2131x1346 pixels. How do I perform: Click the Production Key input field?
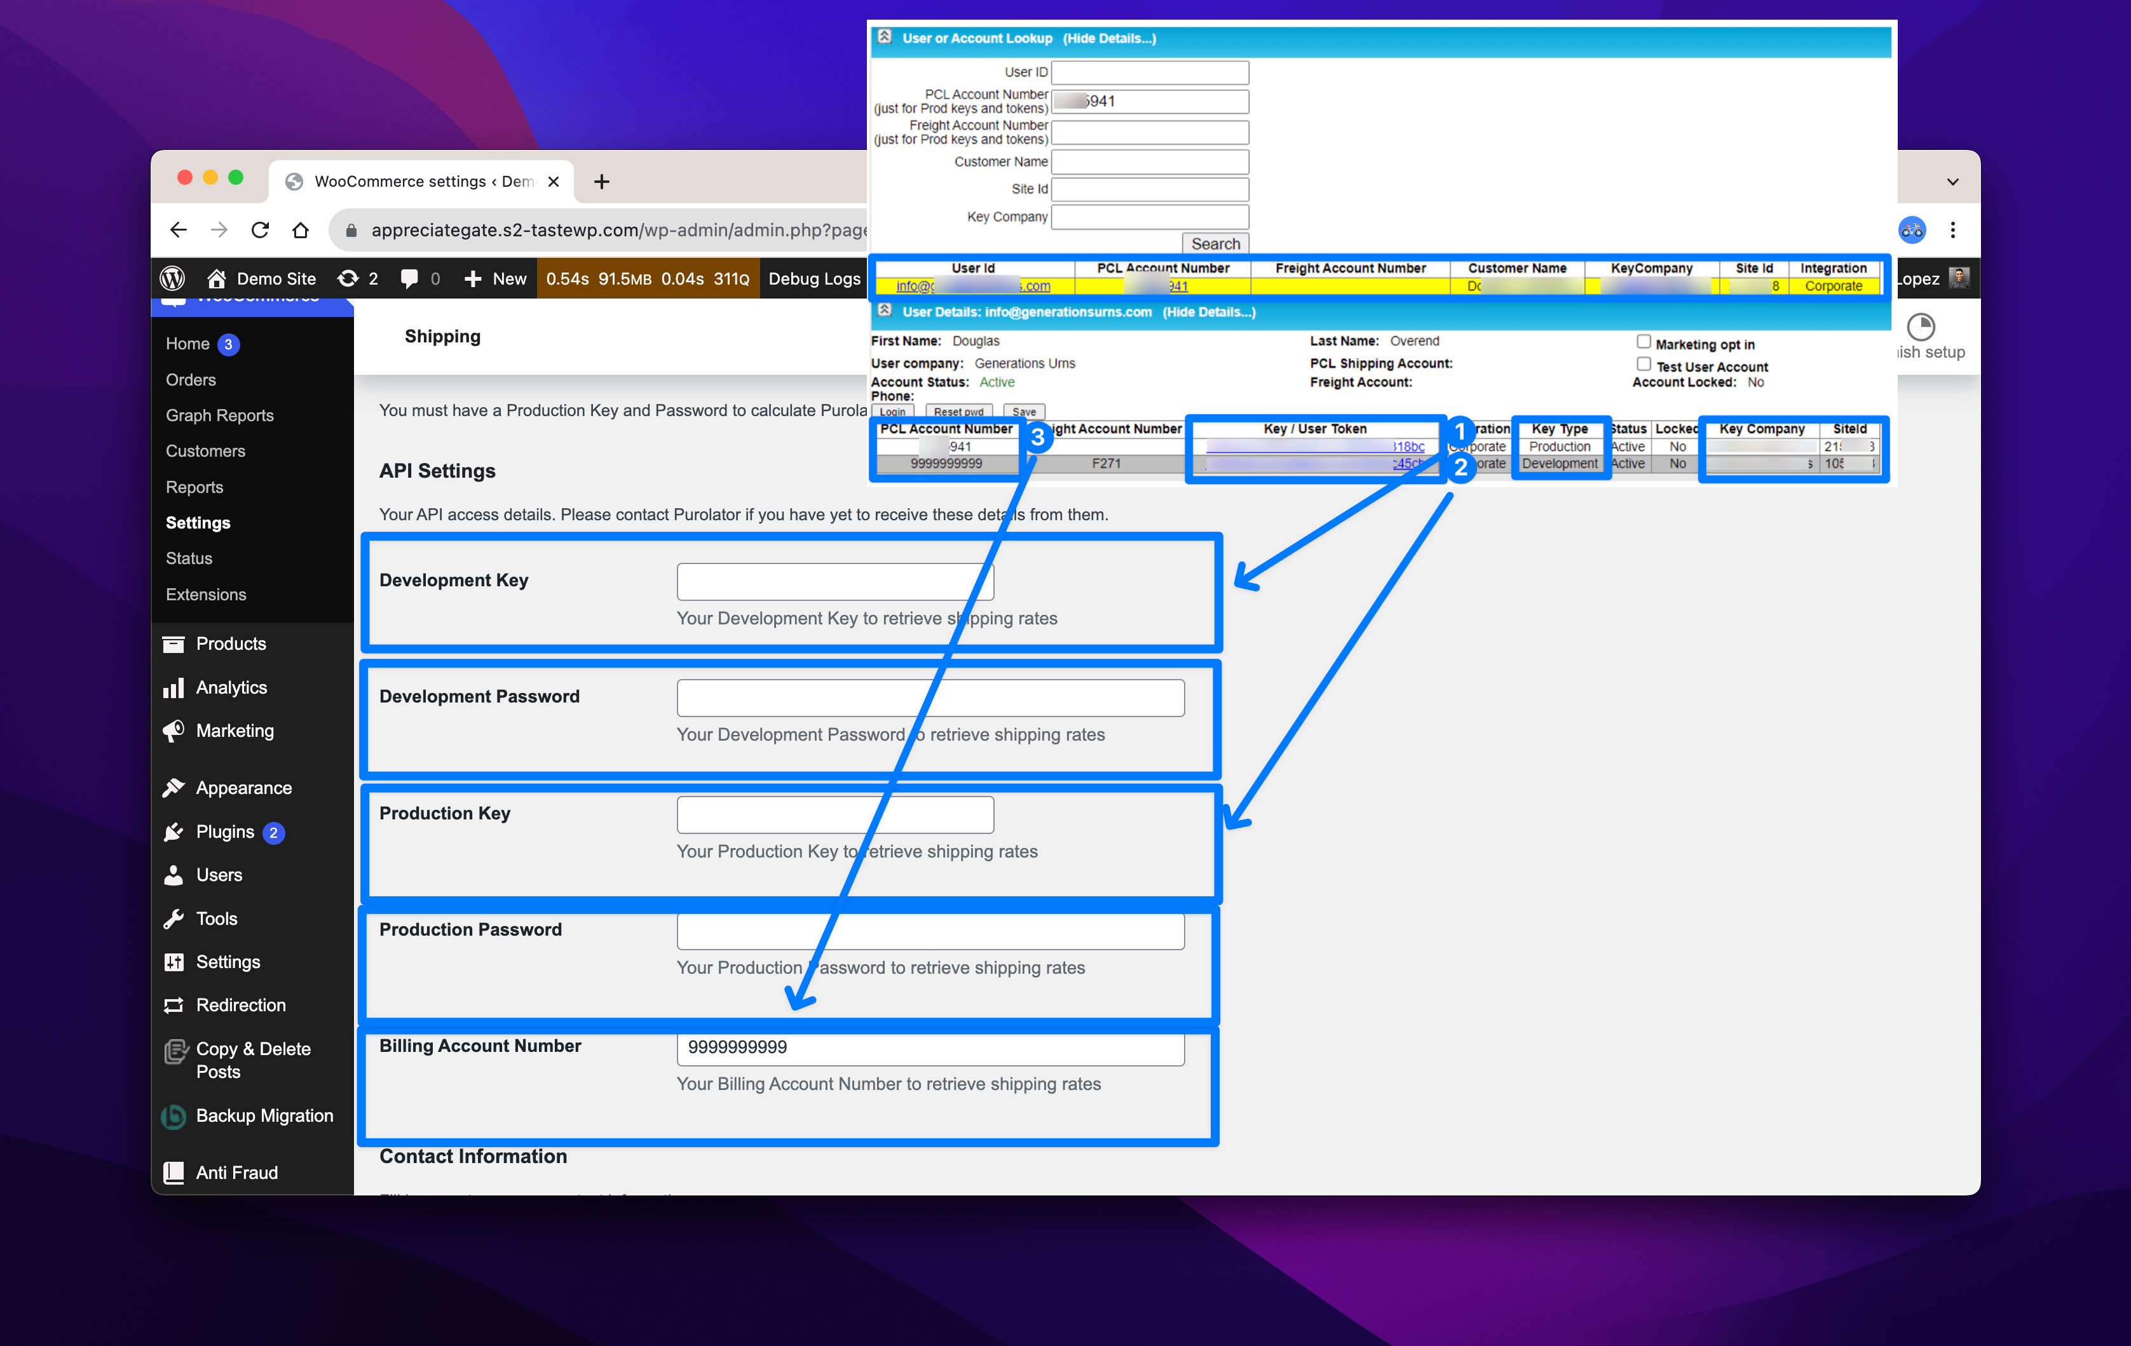(x=834, y=814)
